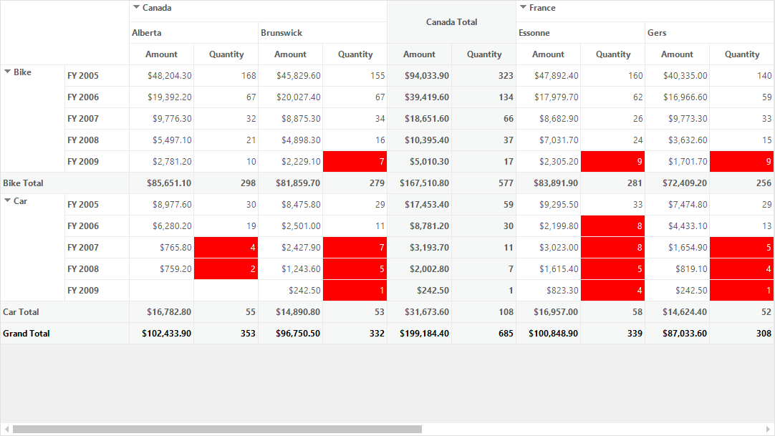Click the $87,033.60 Grand Total cell
The image size is (775, 436).
tap(678, 334)
